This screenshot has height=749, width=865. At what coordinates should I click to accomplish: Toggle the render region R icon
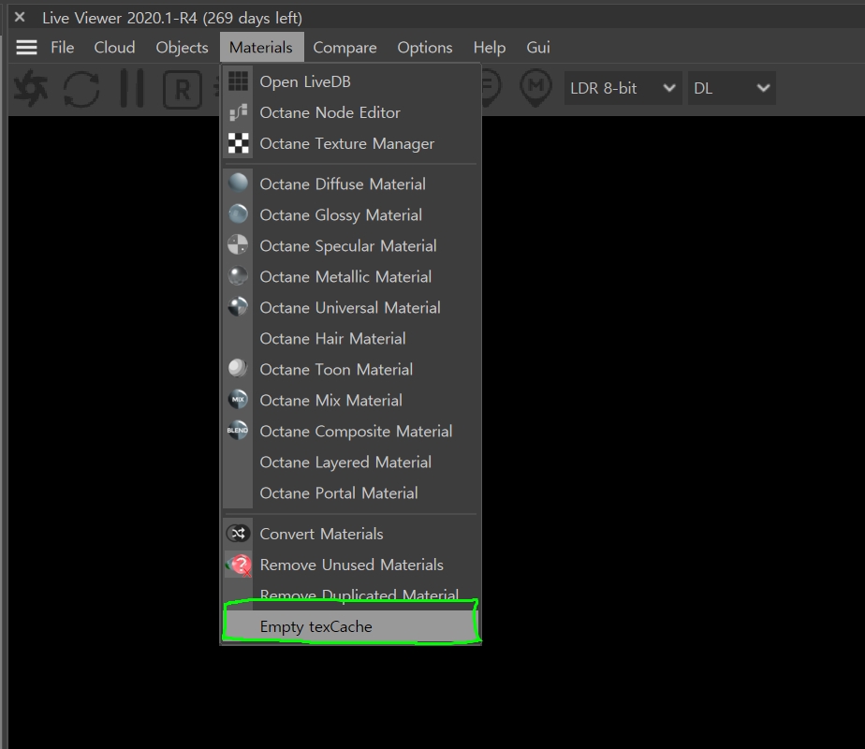183,89
